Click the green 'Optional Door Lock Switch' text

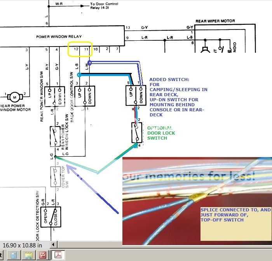pos(159,133)
